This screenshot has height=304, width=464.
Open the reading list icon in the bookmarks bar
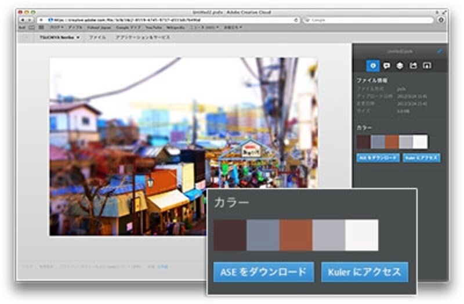pos(31,27)
